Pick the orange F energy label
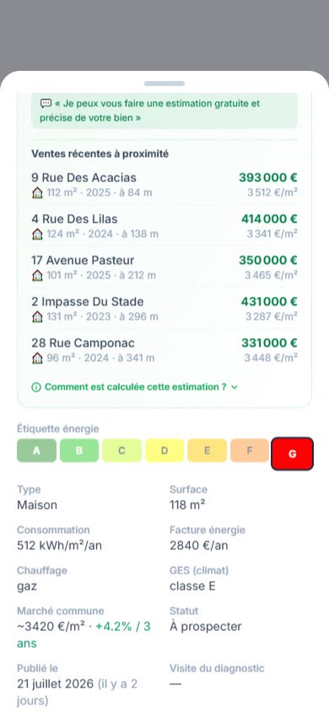This screenshot has height=712, width=329. (x=250, y=450)
